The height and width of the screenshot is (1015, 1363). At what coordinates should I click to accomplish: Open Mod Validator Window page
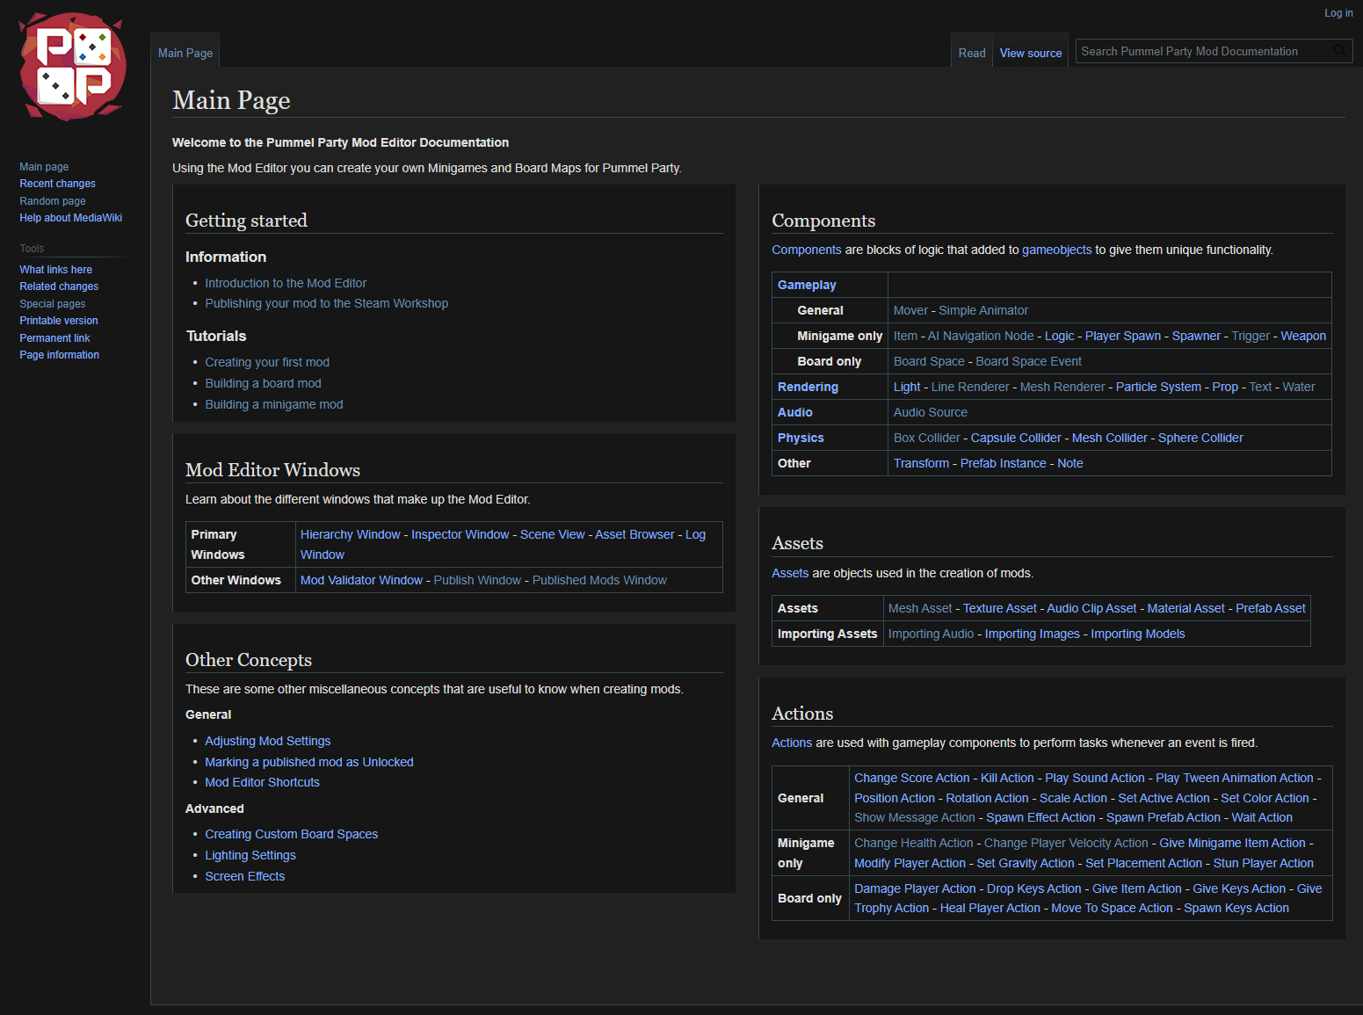click(362, 580)
